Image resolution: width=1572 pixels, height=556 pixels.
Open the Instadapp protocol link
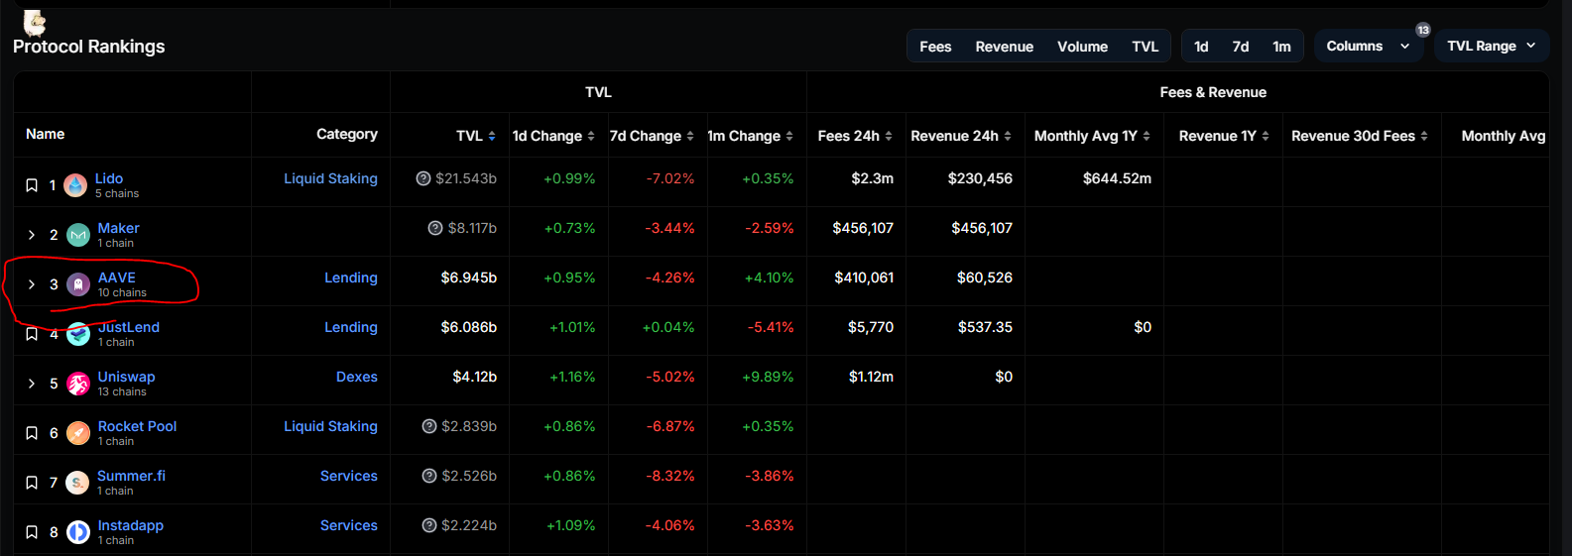[x=130, y=525]
